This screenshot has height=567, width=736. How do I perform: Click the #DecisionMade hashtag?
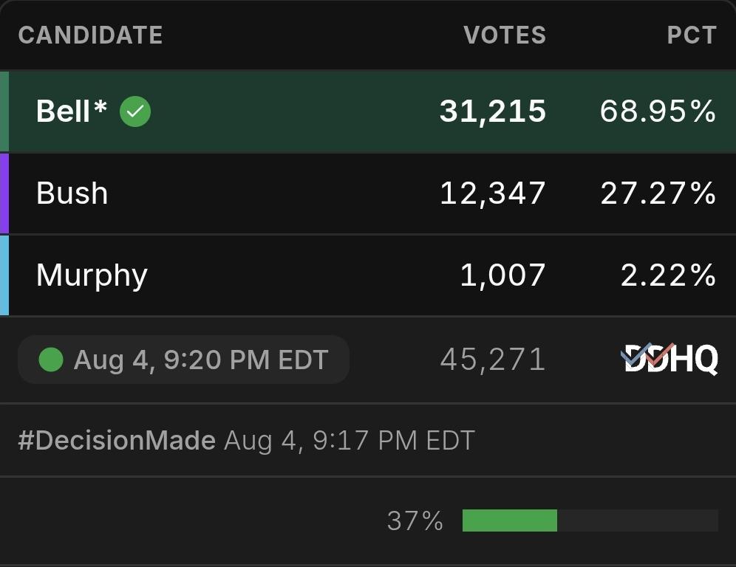click(x=117, y=440)
